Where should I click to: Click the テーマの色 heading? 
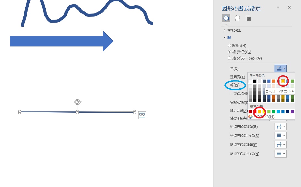257,75
